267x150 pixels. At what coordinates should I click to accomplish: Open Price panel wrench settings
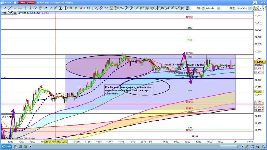pyautogui.click(x=9, y=13)
